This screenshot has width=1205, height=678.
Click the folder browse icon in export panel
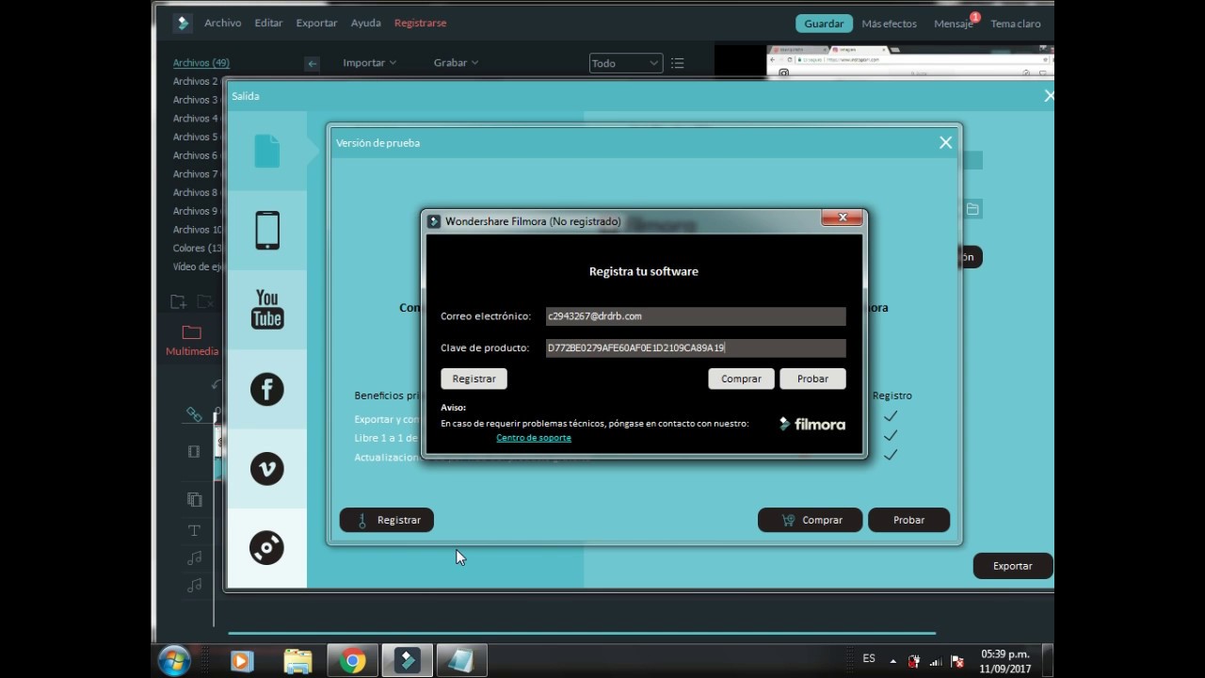coord(972,209)
